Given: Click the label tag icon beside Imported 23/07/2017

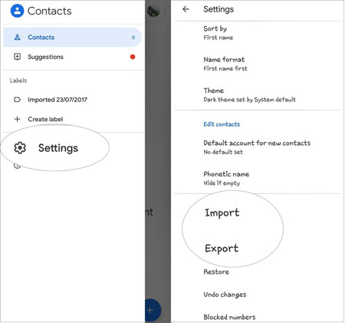Looking at the screenshot, I should [17, 100].
